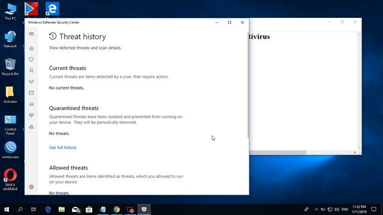
Task: Open Task View on the taskbar
Action: [34, 210]
